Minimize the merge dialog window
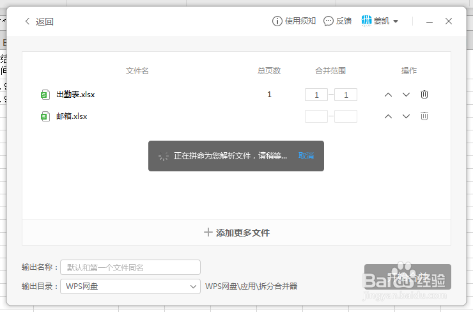The image size is (473, 312). coord(430,22)
